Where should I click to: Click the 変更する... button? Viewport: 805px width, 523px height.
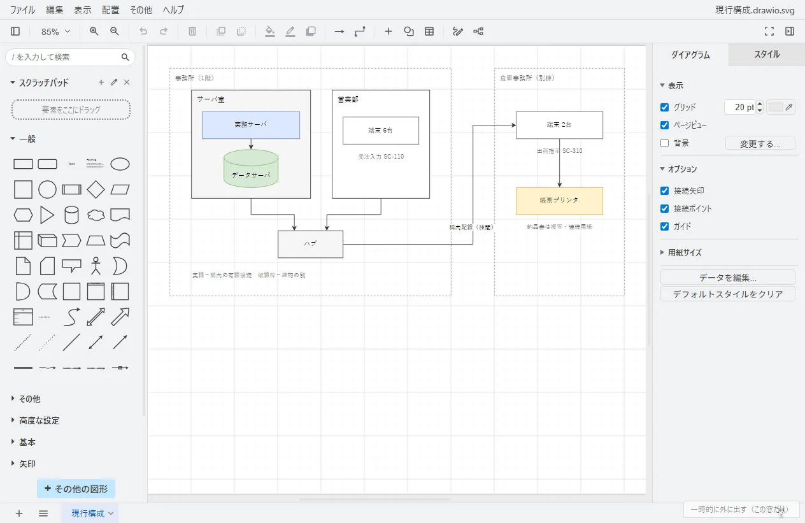[760, 143]
